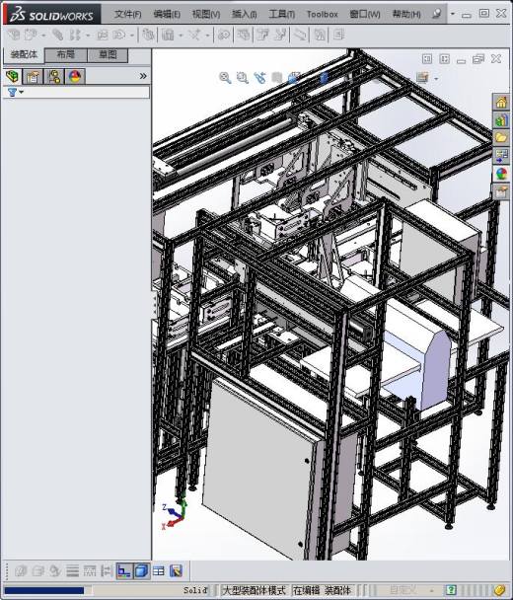
Task: Switch to the 草图 tab
Action: tap(108, 54)
